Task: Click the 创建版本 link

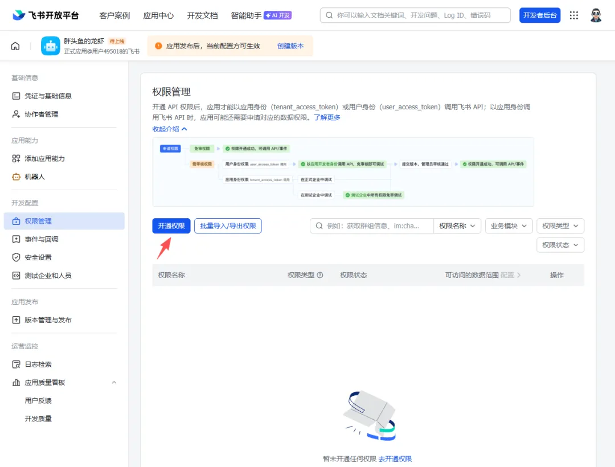Action: pos(290,46)
